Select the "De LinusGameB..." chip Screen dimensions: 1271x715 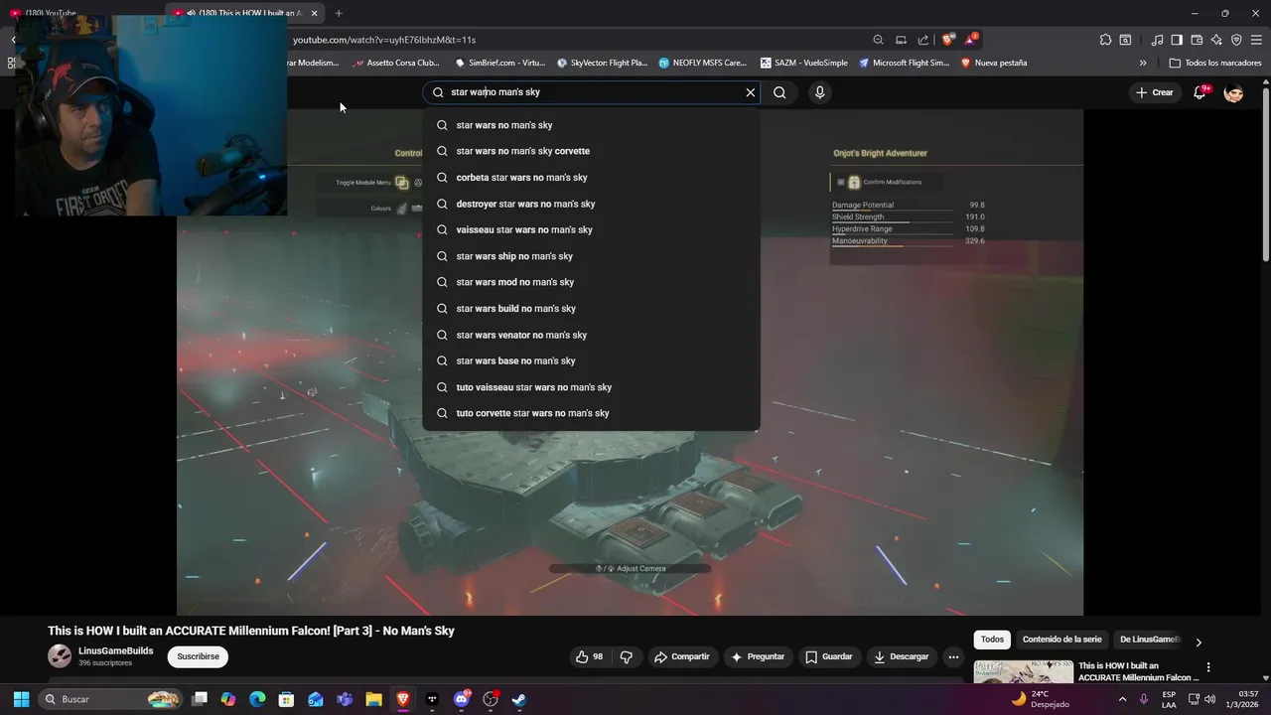coord(1150,640)
